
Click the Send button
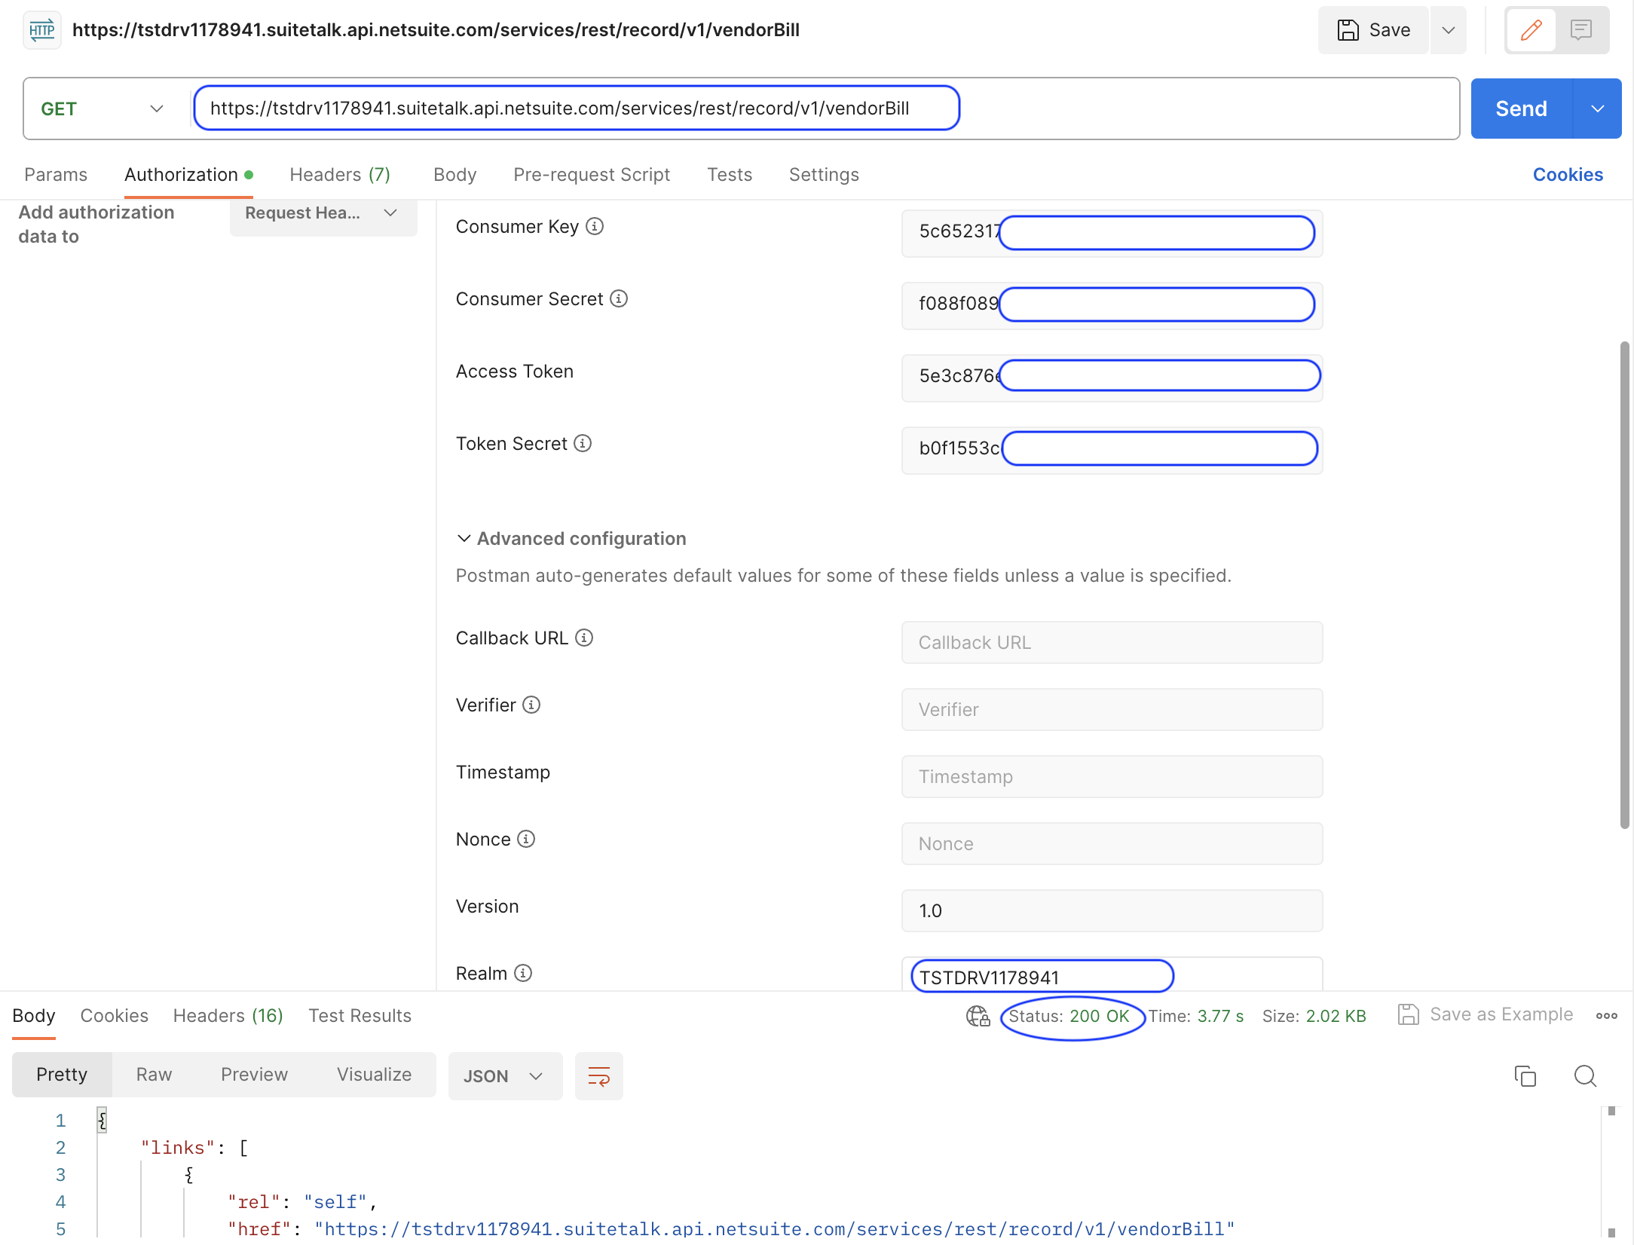coord(1520,108)
